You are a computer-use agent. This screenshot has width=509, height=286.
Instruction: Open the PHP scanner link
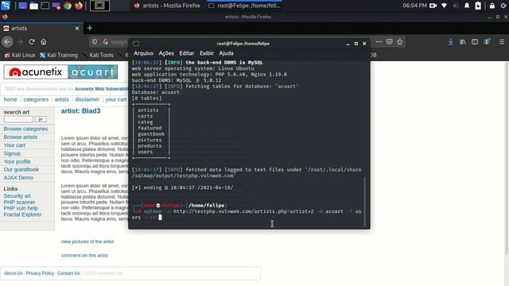click(19, 202)
